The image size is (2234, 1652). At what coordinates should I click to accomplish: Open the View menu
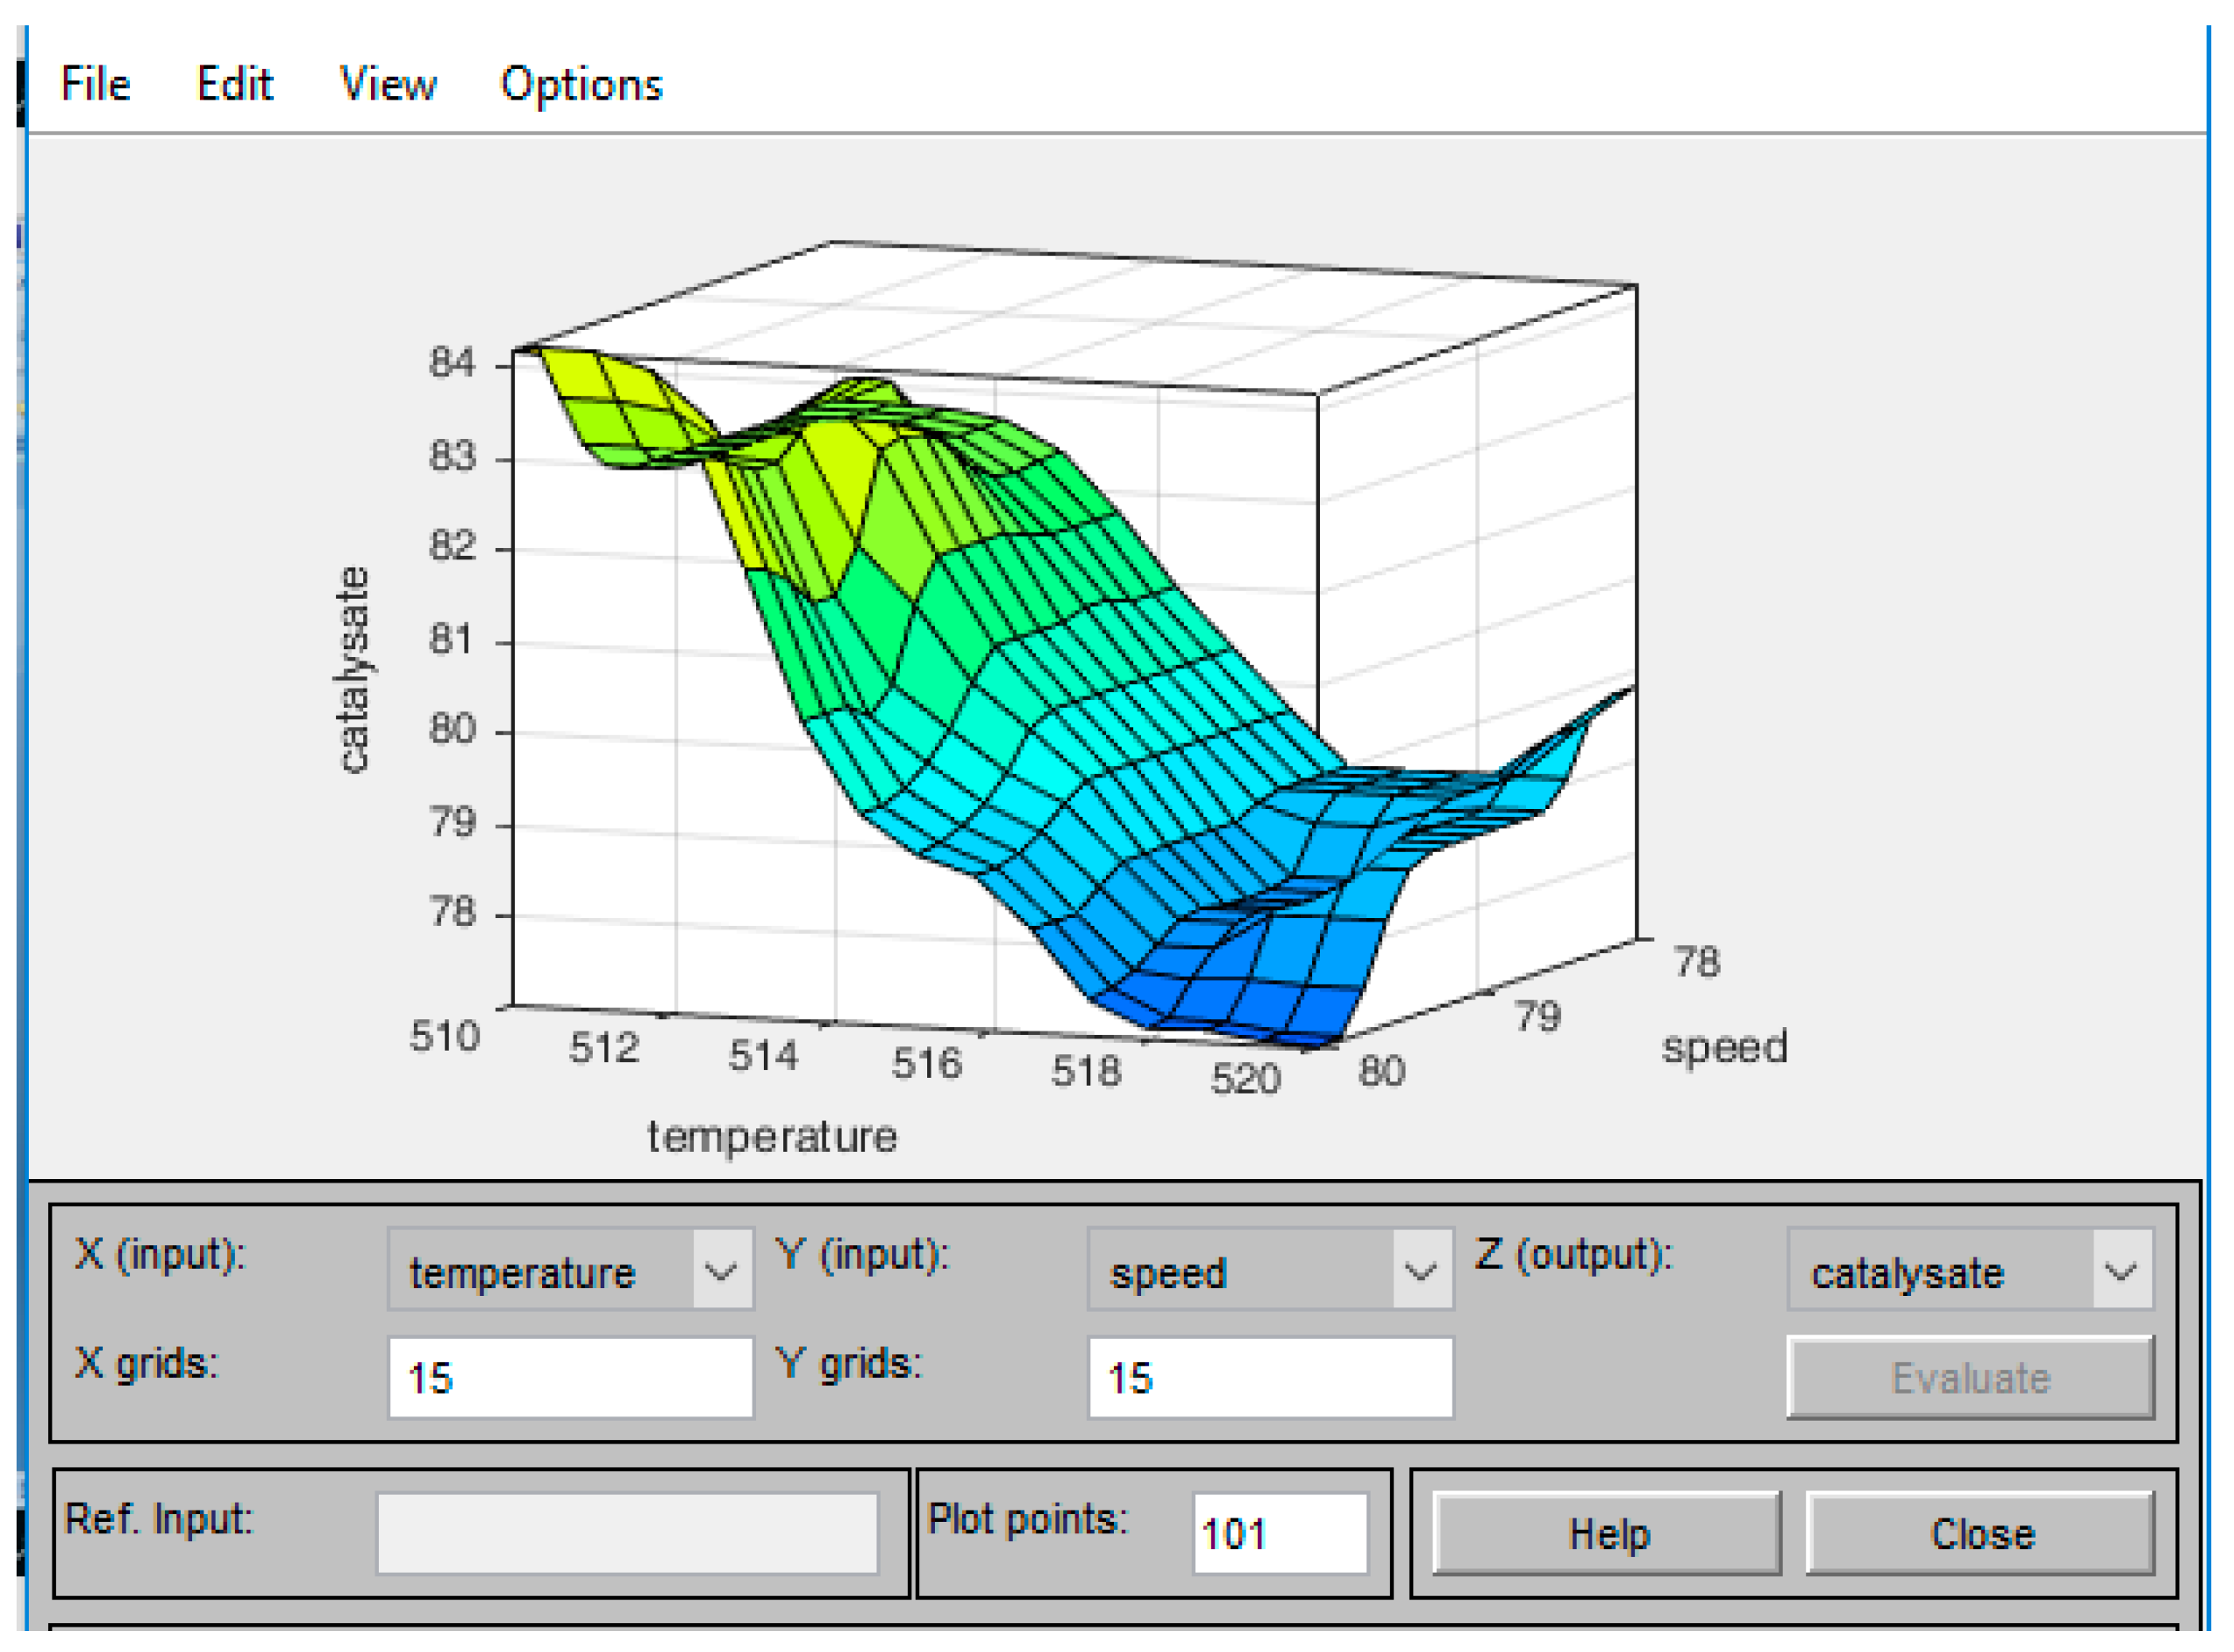pos(387,84)
